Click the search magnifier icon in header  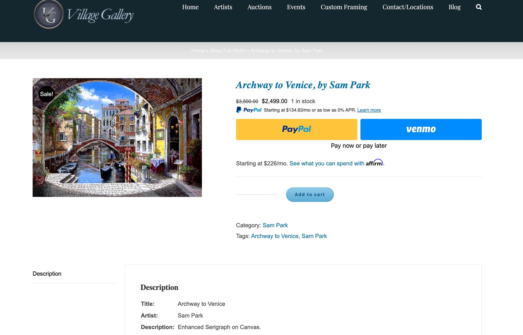coord(479,7)
